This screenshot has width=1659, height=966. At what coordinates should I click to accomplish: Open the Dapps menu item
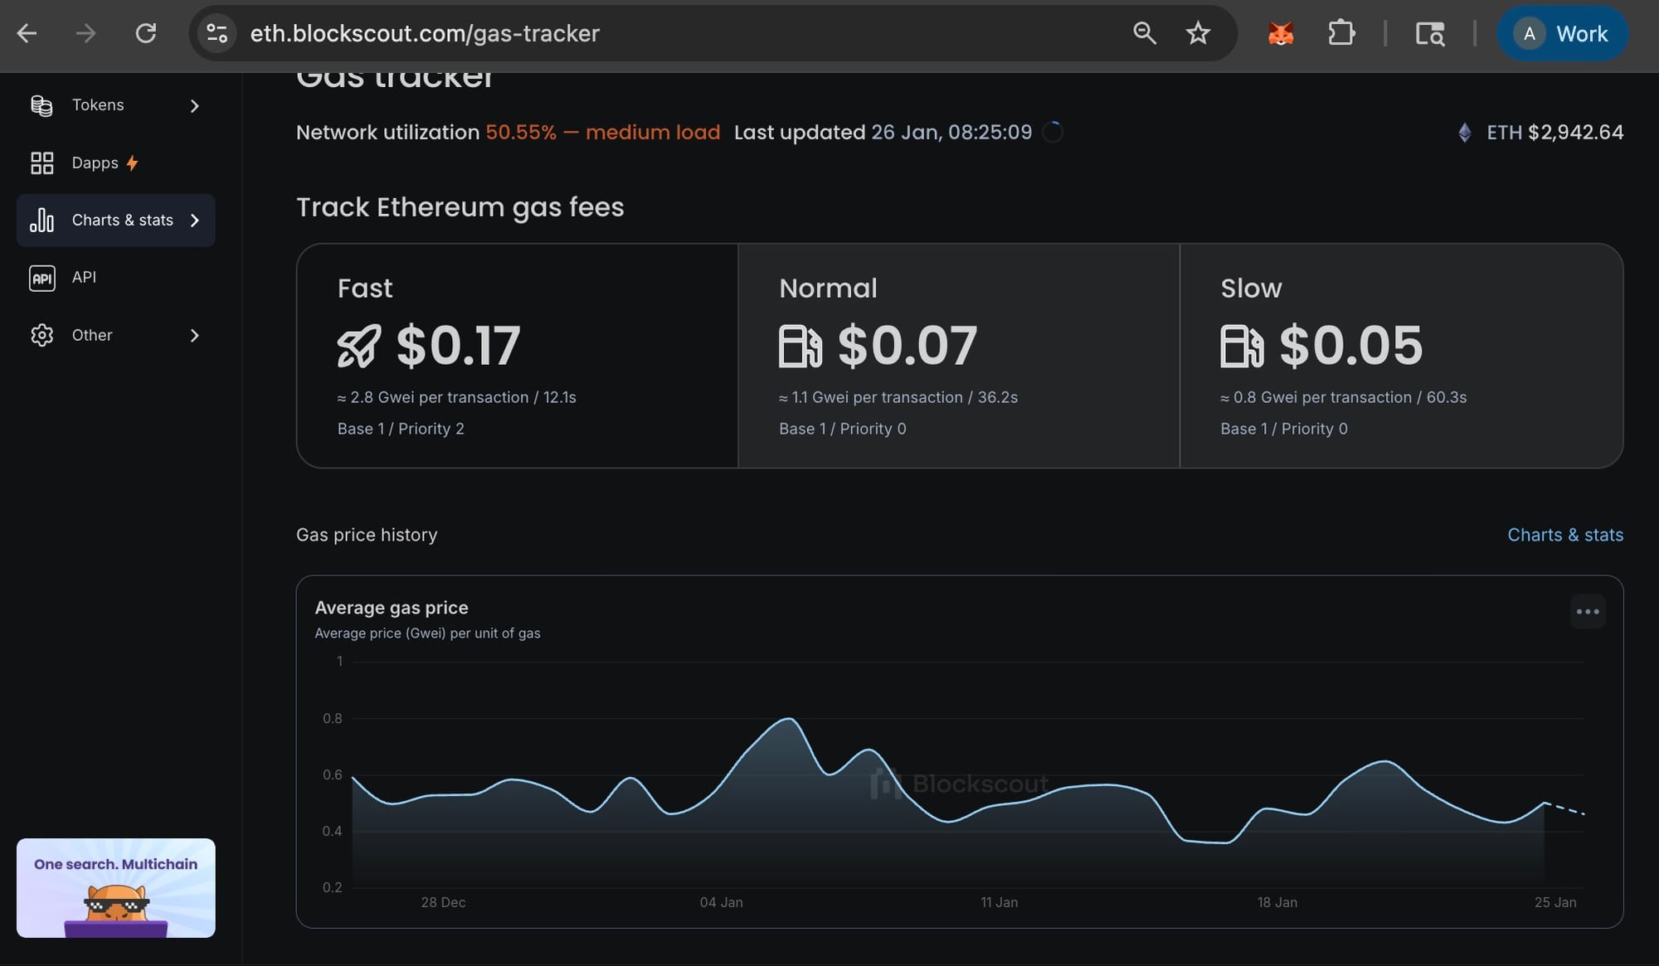click(x=95, y=163)
